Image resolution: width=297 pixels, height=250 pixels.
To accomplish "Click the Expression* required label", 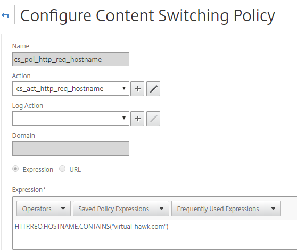I will [x=29, y=190].
